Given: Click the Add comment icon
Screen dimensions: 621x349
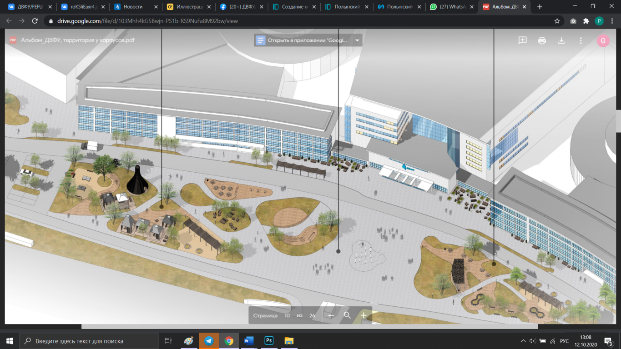Looking at the screenshot, I should [x=523, y=40].
